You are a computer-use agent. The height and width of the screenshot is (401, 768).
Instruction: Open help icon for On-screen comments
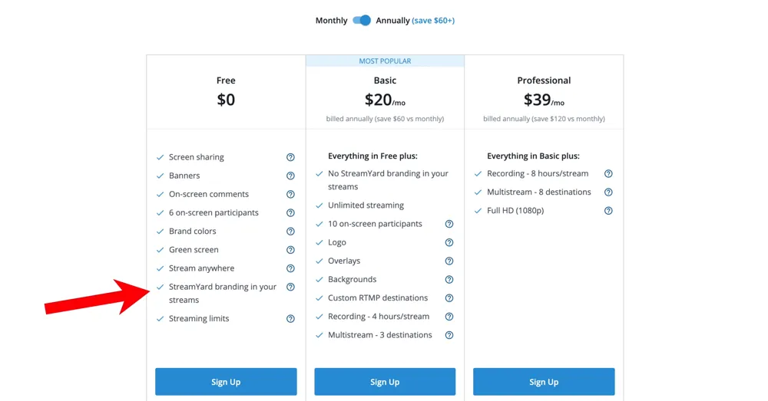[x=290, y=194]
